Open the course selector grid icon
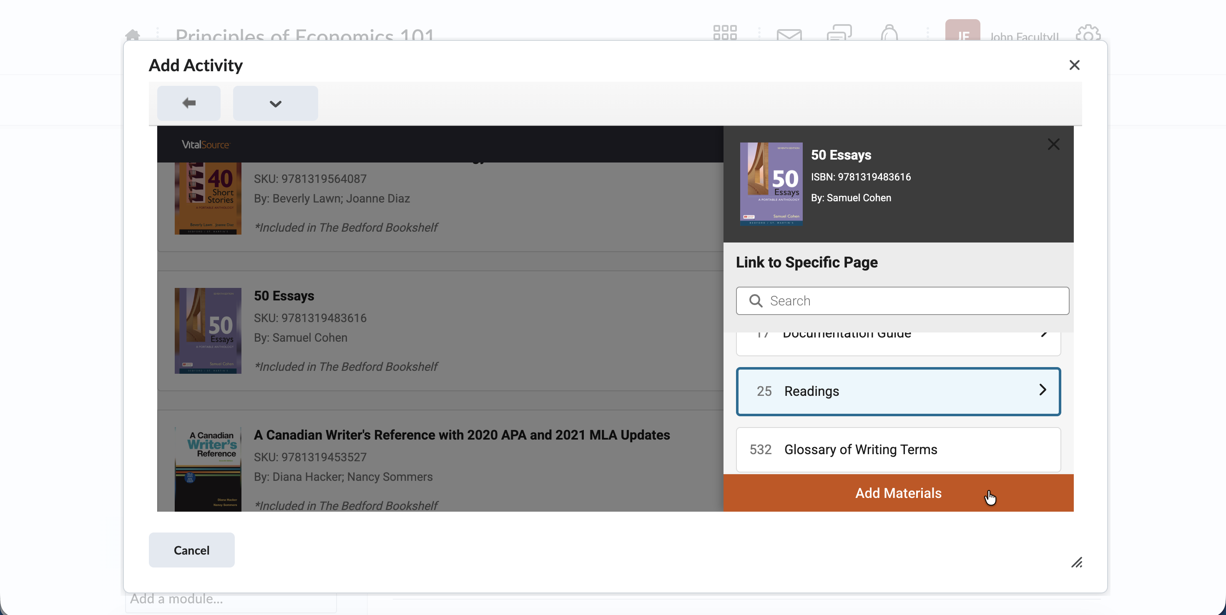Screen dimensions: 1226x615 (x=724, y=33)
